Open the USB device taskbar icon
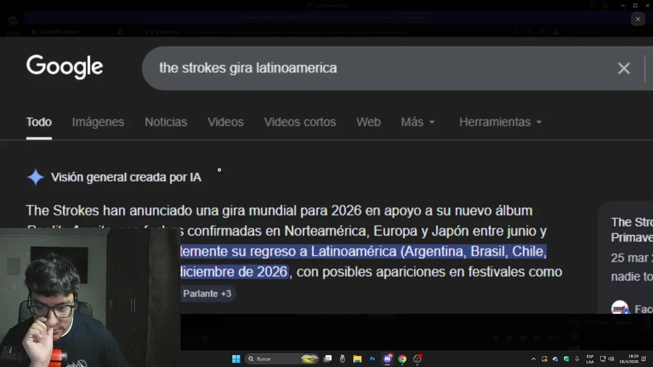 (342, 359)
